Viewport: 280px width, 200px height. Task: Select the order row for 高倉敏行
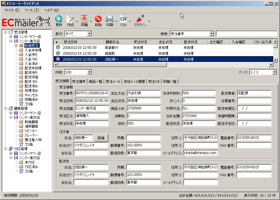coord(164,48)
